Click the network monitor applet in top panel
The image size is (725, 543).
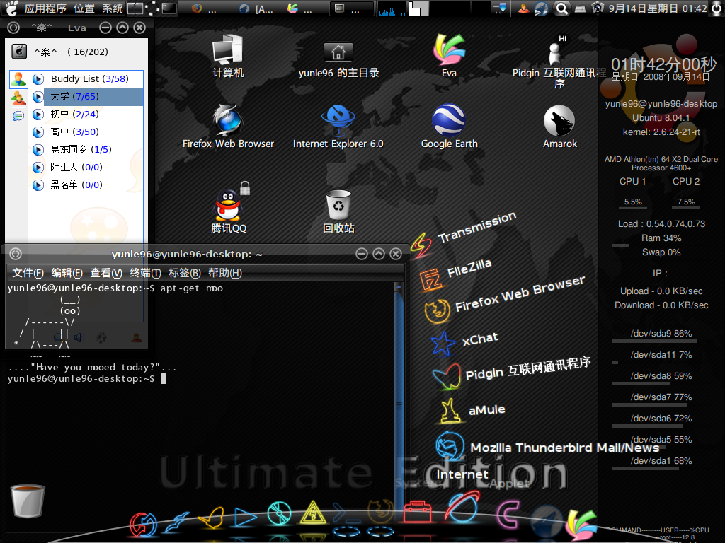point(391,8)
